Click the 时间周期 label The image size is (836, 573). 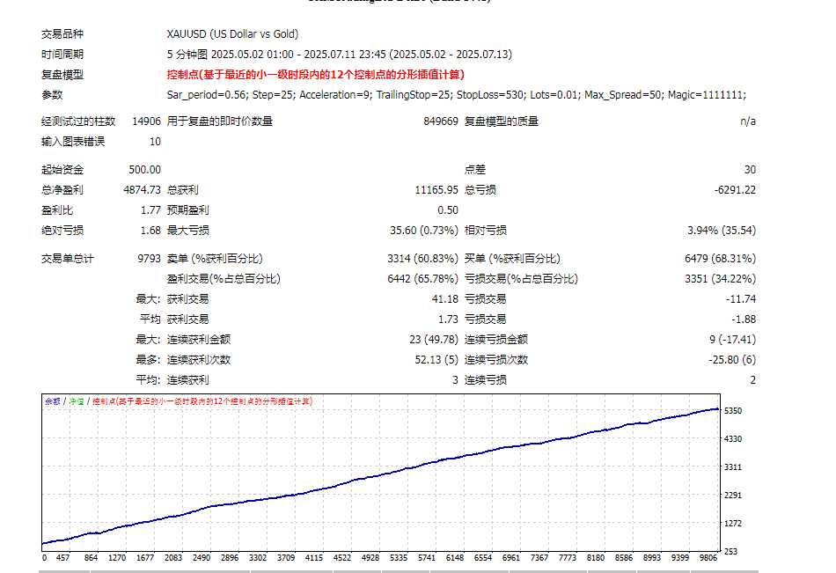(62, 55)
